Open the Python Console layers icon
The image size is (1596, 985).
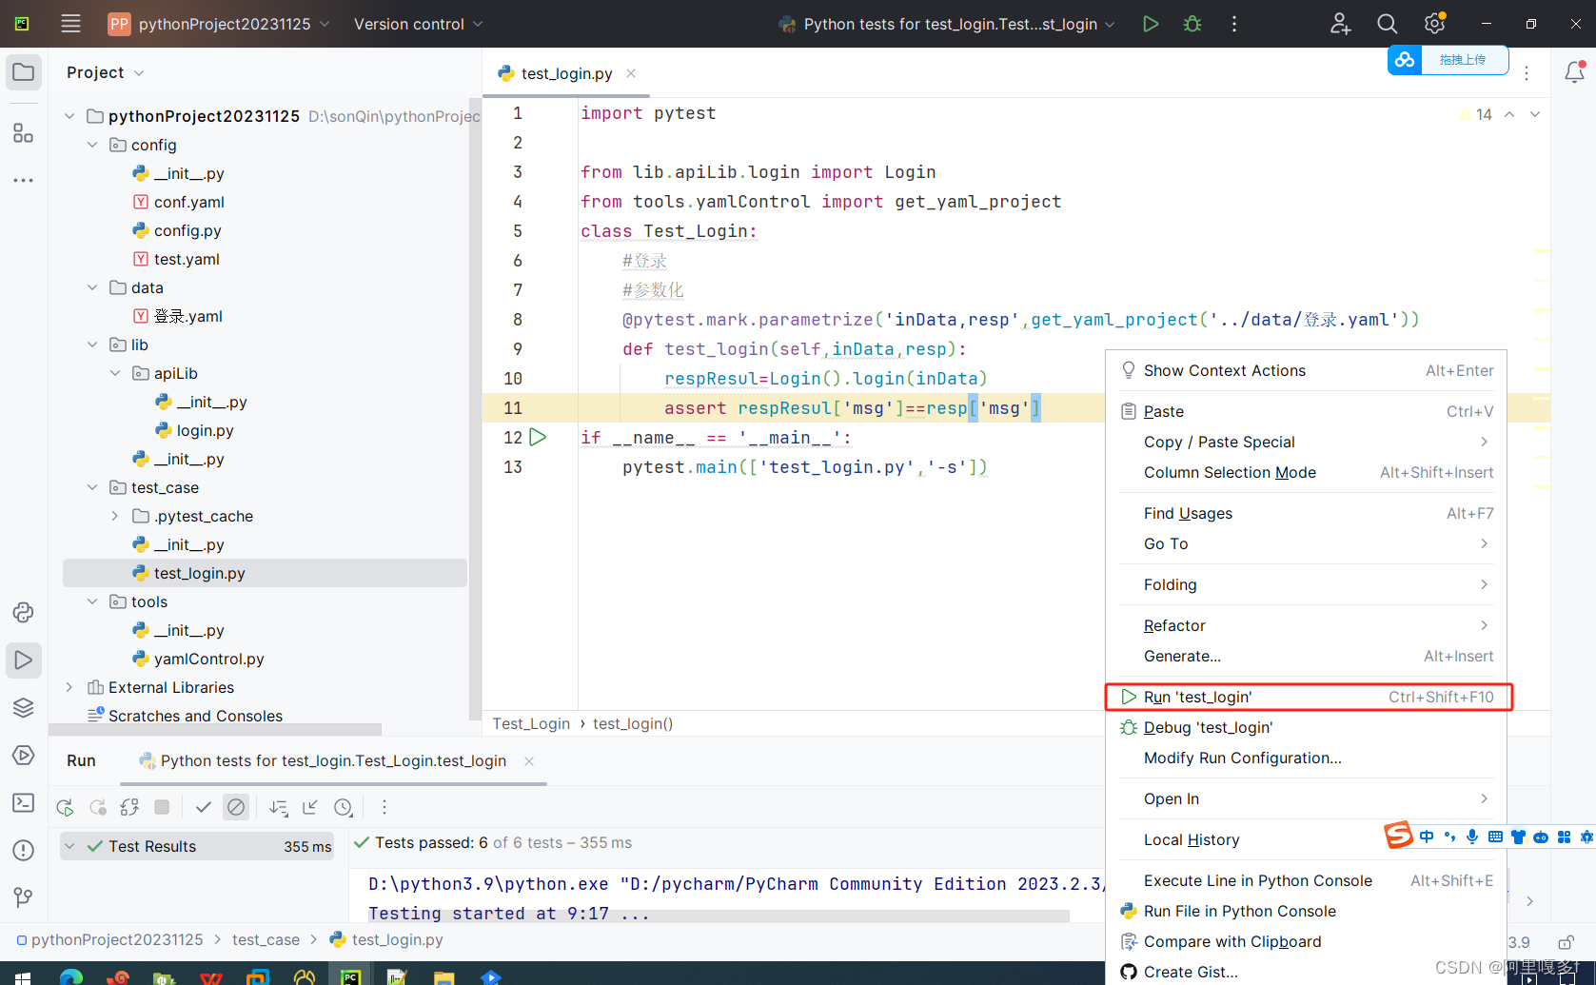coord(24,707)
